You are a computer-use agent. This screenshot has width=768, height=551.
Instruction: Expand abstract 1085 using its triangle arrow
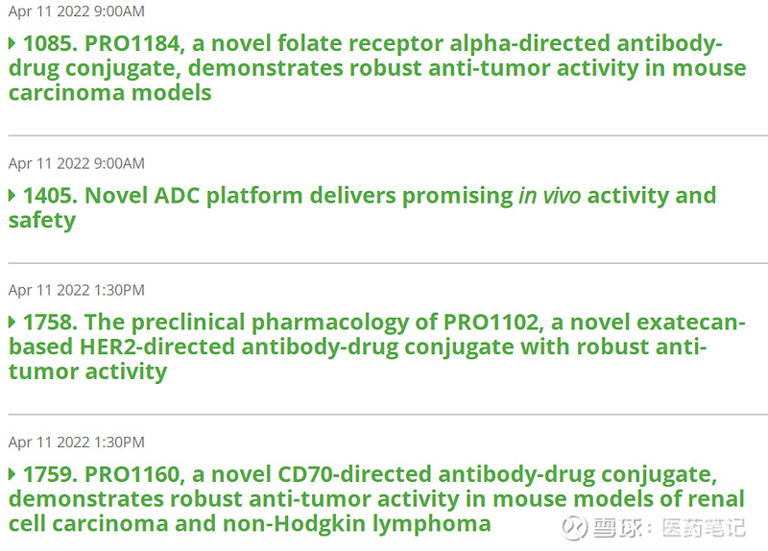pyautogui.click(x=12, y=43)
